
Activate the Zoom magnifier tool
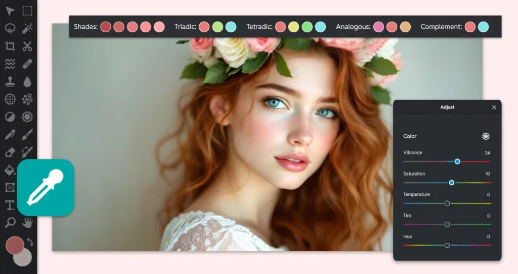click(10, 223)
